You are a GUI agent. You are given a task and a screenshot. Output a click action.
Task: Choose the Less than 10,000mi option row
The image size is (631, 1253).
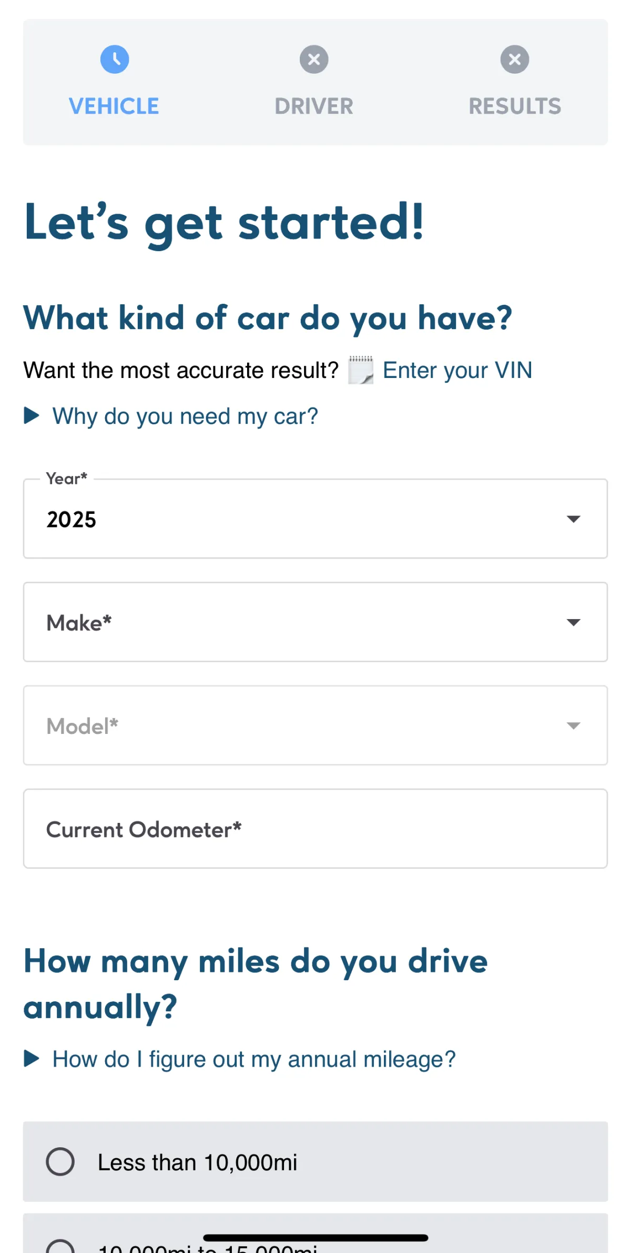coord(315,1161)
